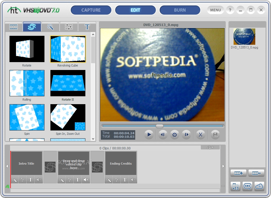The height and width of the screenshot is (198, 271).
Task: Click the transitions list scroll up arrow
Action: [x=93, y=34]
